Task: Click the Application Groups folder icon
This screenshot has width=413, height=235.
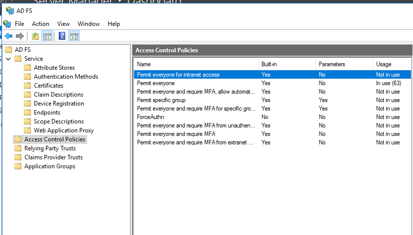Action: point(18,166)
